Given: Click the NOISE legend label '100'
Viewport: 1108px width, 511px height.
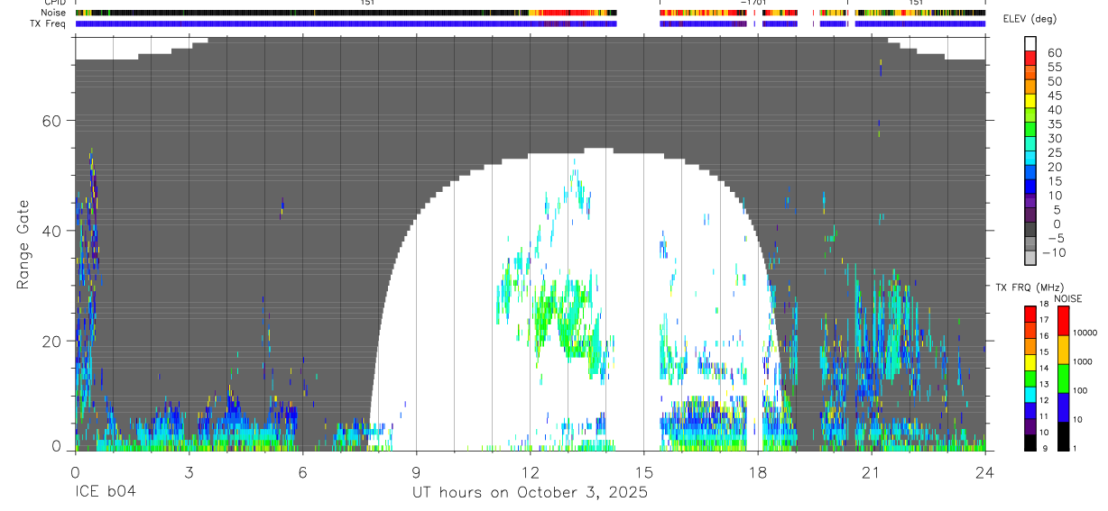Looking at the screenshot, I should point(1081,390).
